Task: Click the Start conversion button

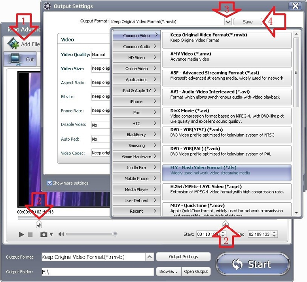Action: (x=253, y=264)
